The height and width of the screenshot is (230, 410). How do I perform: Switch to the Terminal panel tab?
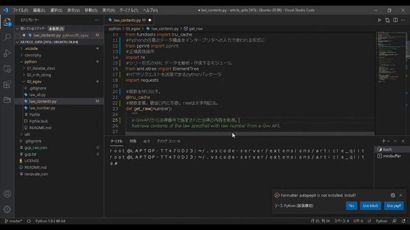coord(117,141)
